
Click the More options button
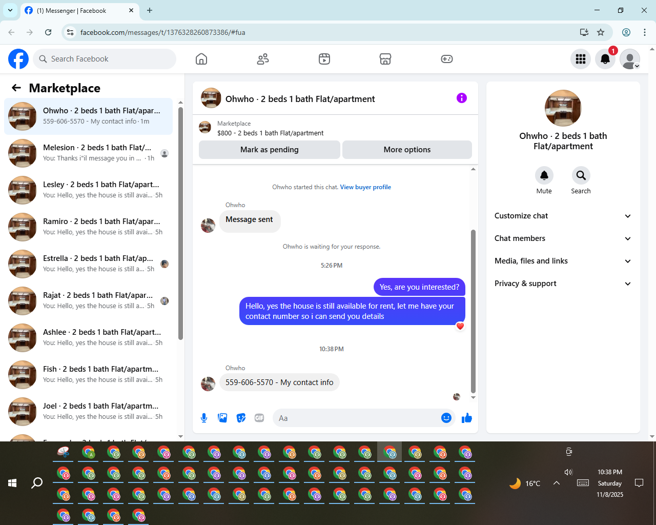[x=407, y=150]
